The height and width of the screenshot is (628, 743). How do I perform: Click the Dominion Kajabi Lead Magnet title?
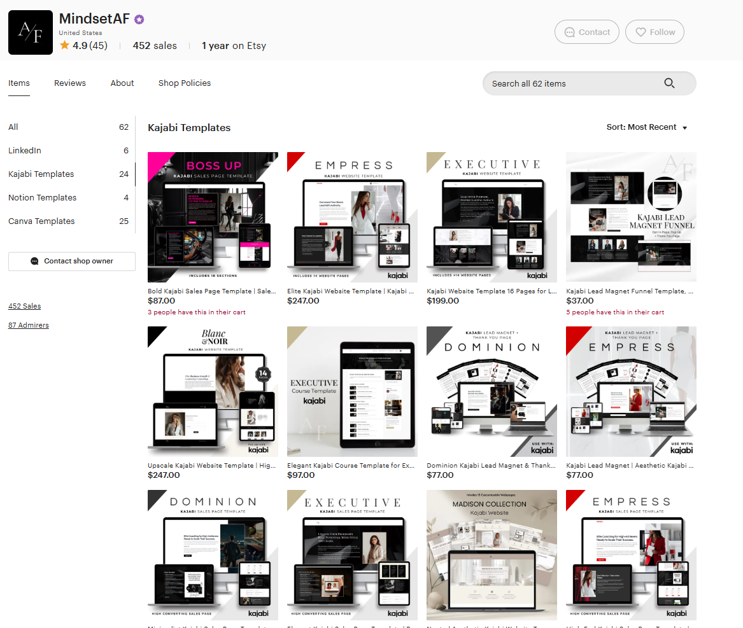tap(491, 466)
